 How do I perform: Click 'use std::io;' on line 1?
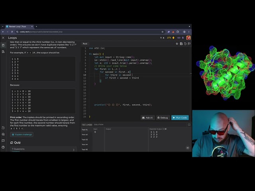(x=97, y=48)
